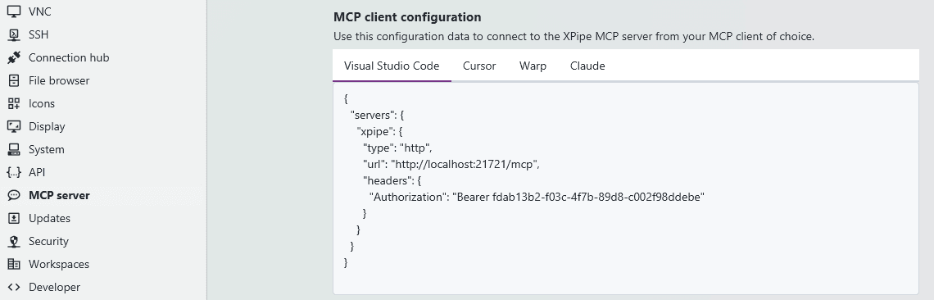Click the Security shield icon

(14, 242)
